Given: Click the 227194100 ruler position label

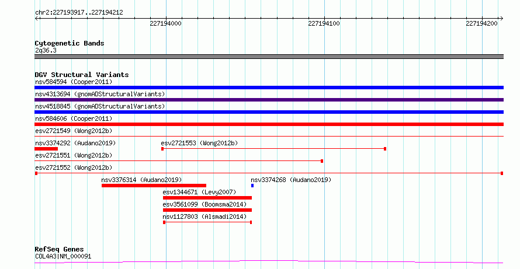Looking at the screenshot, I should (x=324, y=23).
